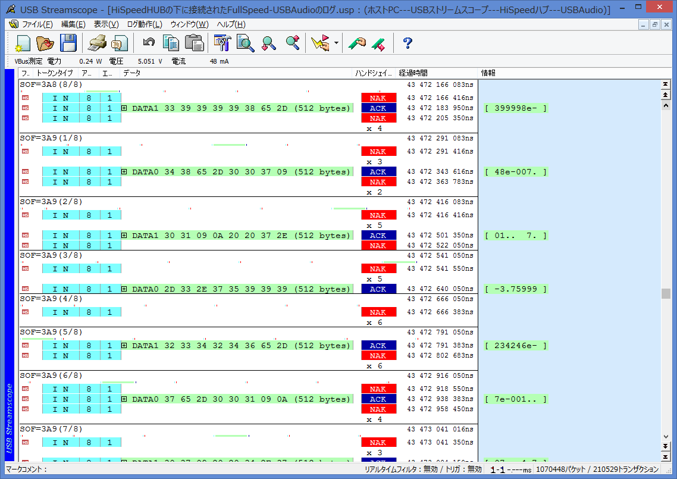Viewport: 677px width, 479px height.
Task: Print the current log
Action: [x=97, y=43]
